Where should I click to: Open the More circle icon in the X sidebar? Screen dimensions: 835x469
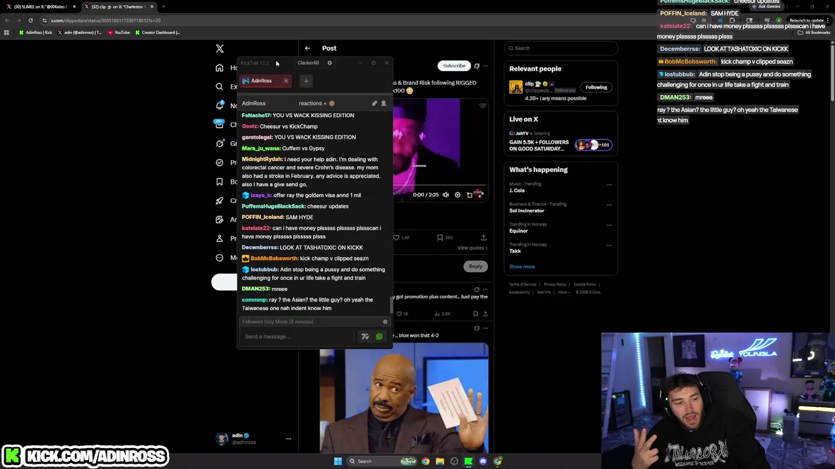click(220, 258)
